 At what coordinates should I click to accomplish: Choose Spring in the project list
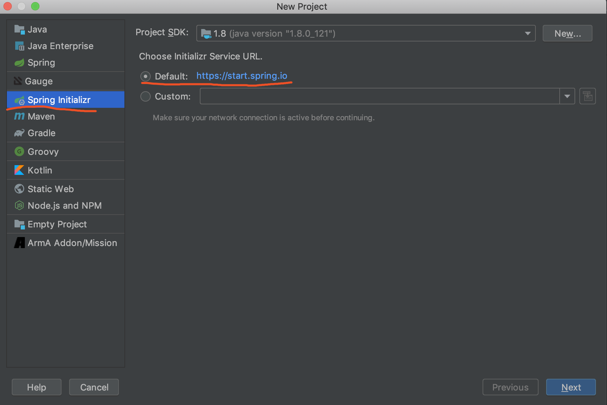pos(66,63)
